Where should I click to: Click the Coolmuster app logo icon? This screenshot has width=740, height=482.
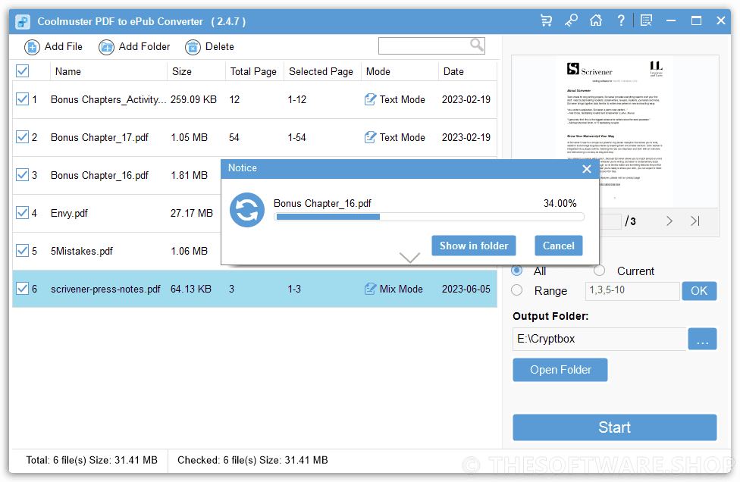pos(23,22)
